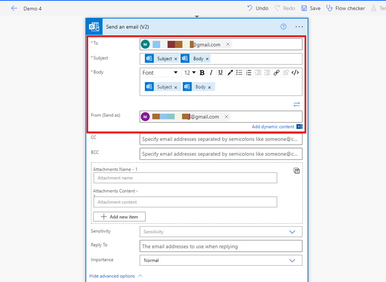Image resolution: width=386 pixels, height=282 pixels.
Task: Remove Body token from Subject field
Action: point(207,59)
